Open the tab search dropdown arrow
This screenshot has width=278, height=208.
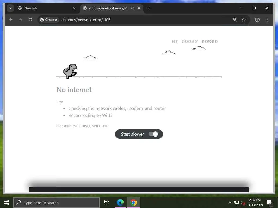10,8
